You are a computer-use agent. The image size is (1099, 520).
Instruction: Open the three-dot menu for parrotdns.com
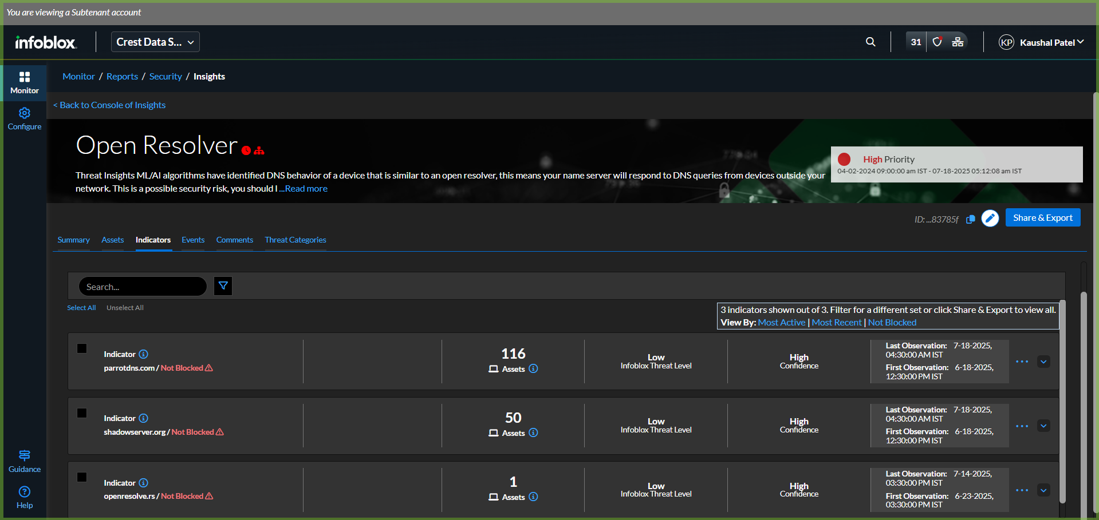tap(1022, 362)
